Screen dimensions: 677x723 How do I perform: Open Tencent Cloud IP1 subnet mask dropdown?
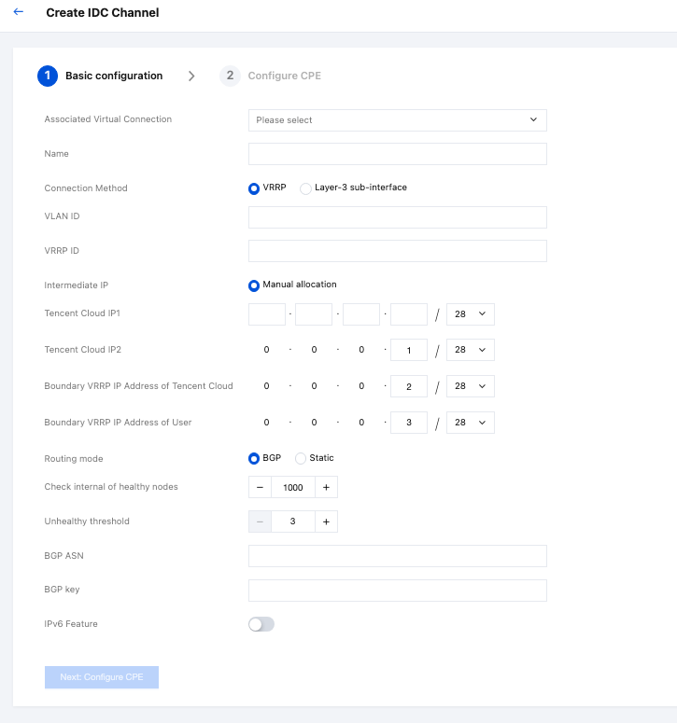471,314
